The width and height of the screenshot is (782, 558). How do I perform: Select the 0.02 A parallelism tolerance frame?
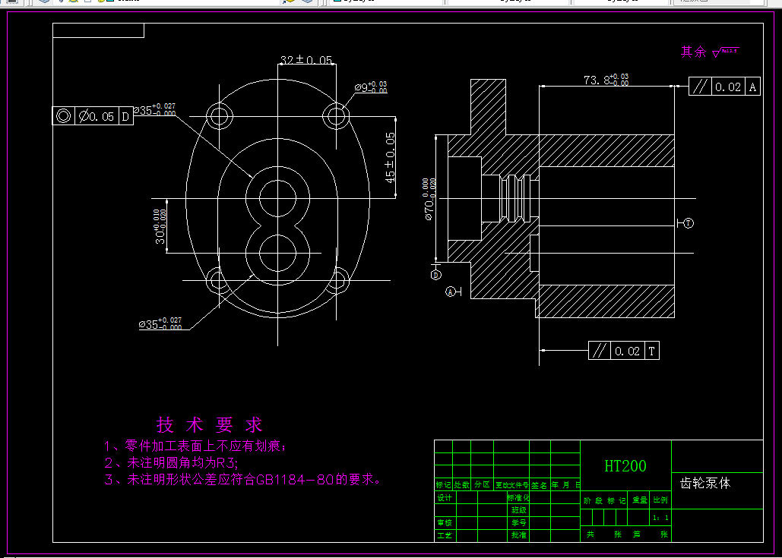click(x=723, y=86)
